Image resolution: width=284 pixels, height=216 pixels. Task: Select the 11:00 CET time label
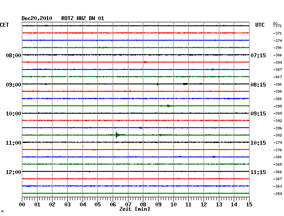[14, 143]
